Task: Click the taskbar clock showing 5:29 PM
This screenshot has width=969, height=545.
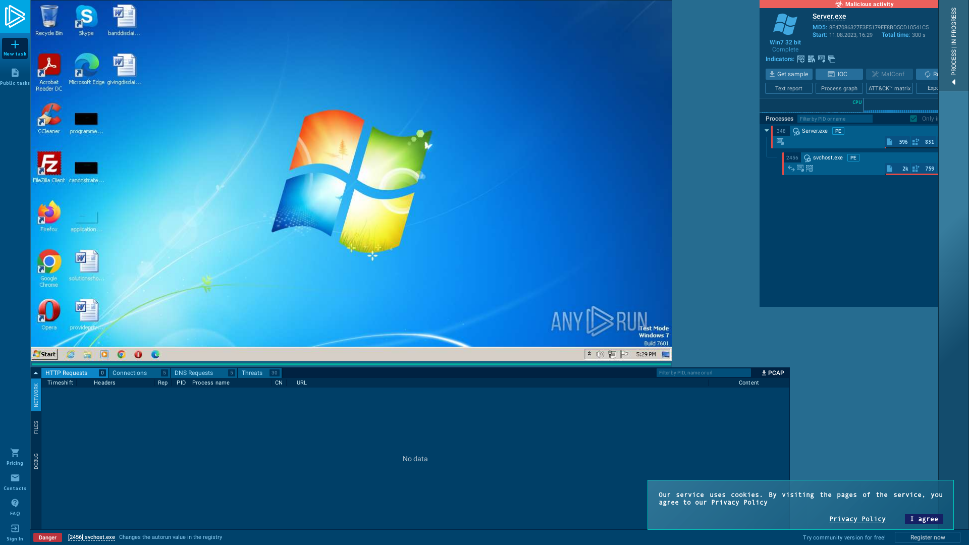Action: click(x=646, y=354)
